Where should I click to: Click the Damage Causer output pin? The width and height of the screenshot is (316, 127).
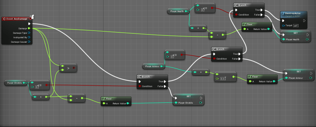pos(29,42)
